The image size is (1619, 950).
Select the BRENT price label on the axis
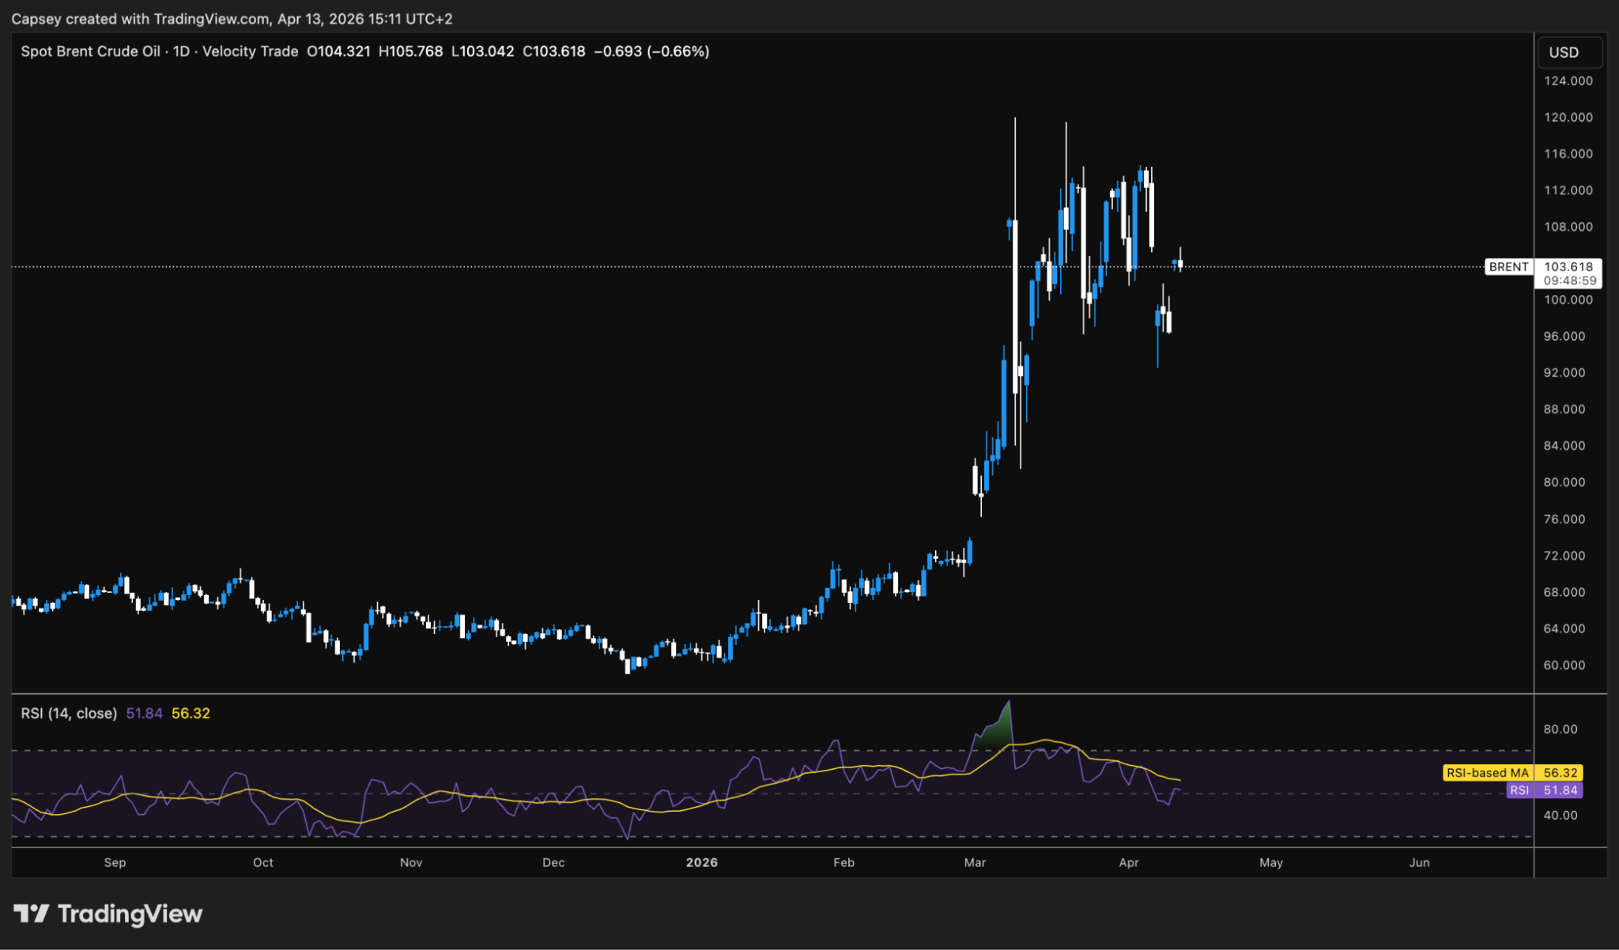tap(1508, 267)
